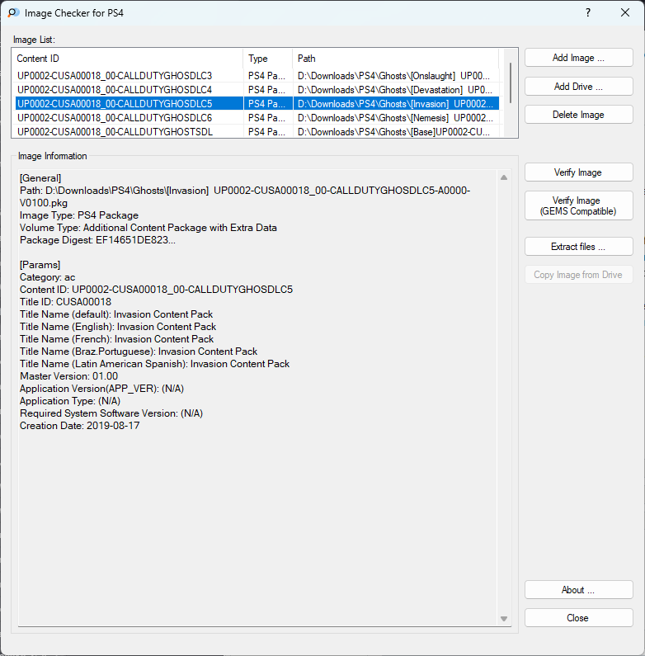This screenshot has height=656, width=645.
Task: Open the About dialog
Action: click(578, 590)
